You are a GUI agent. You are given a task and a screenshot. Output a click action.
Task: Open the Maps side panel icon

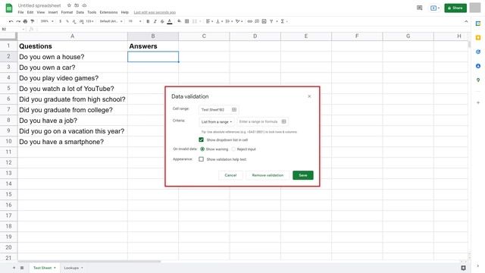(478, 80)
